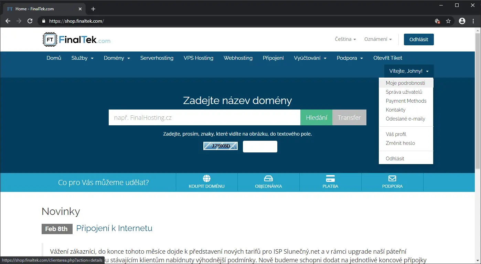Bookmark this page with the star icon
Image resolution: width=481 pixels, height=264 pixels.
448,21
